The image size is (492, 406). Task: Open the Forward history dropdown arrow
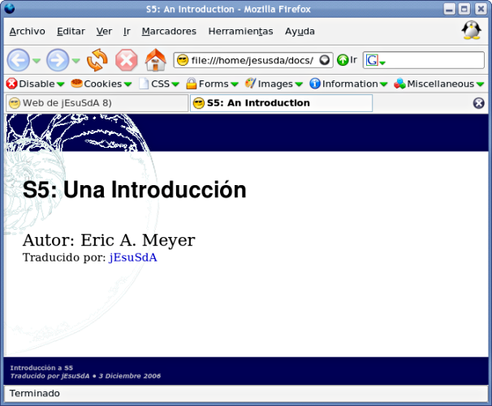tap(76, 60)
